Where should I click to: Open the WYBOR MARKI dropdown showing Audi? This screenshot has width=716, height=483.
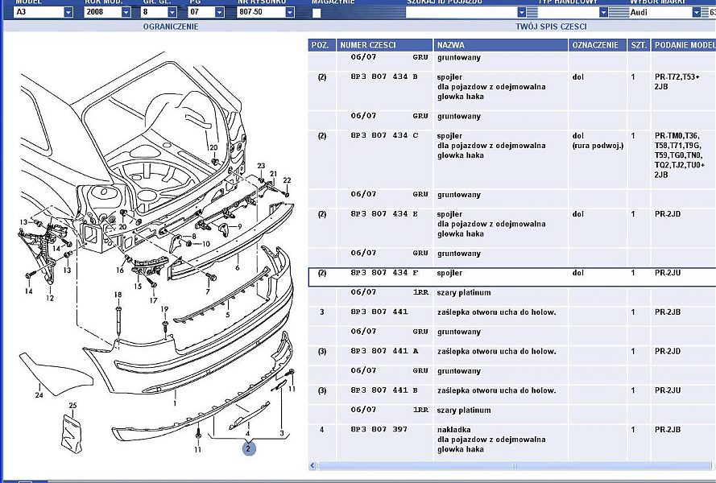(697, 12)
